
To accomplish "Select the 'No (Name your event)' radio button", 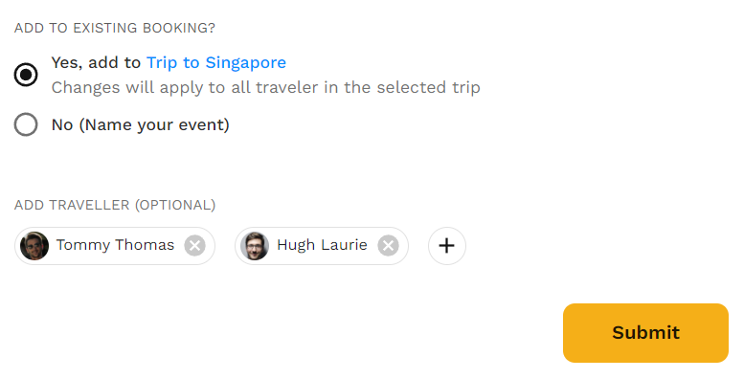I will point(26,124).
